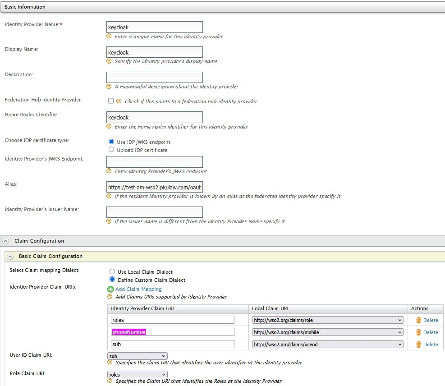
Task: Click help icon beside home realm identifier hint
Action: point(109,126)
